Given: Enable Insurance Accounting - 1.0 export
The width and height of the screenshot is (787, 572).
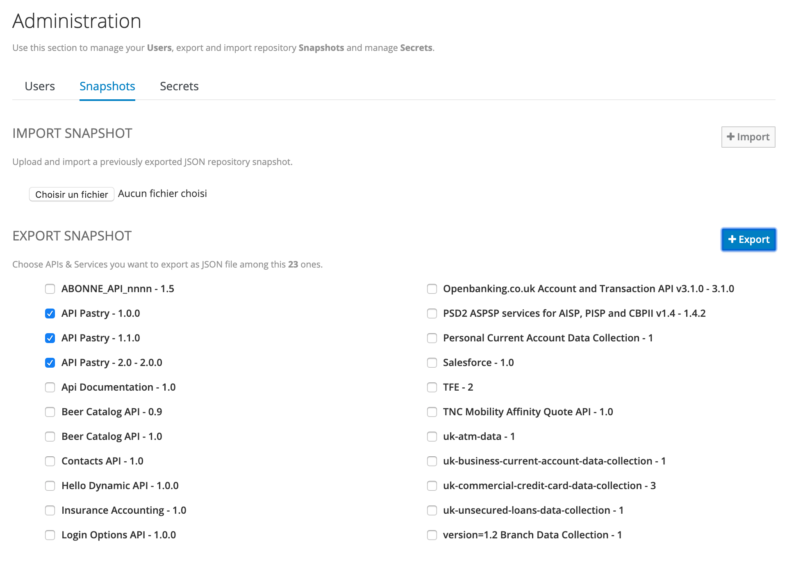Looking at the screenshot, I should (50, 510).
